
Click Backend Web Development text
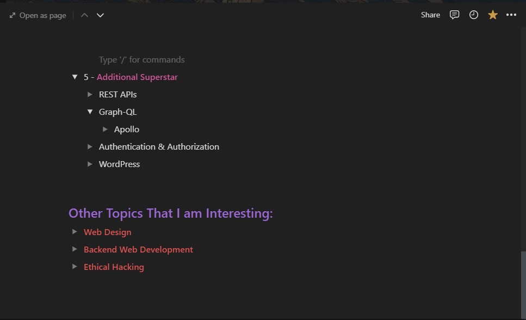pos(138,249)
